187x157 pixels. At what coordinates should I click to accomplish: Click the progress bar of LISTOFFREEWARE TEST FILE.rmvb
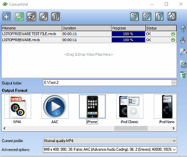pos(128,34)
